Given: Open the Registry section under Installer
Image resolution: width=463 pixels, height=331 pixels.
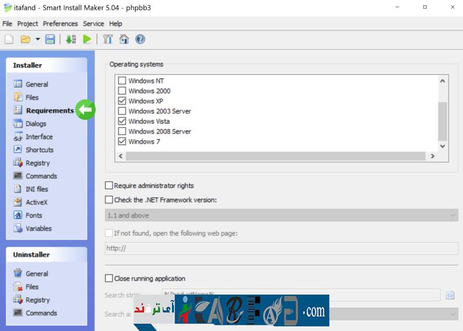Looking at the screenshot, I should (x=37, y=163).
